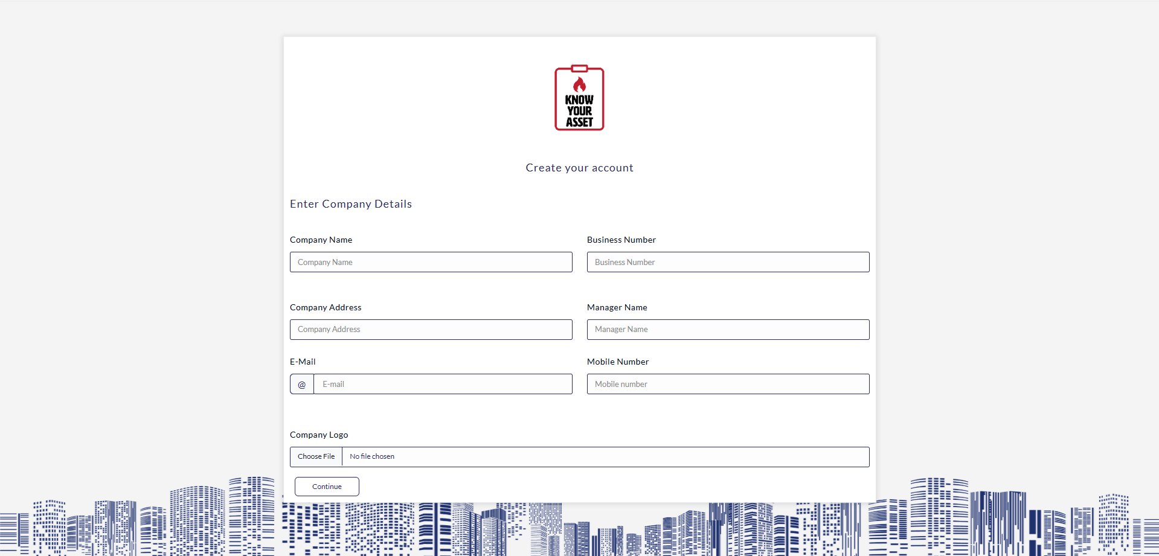1159x556 pixels.
Task: Select the Company Address input field
Action: [431, 330]
